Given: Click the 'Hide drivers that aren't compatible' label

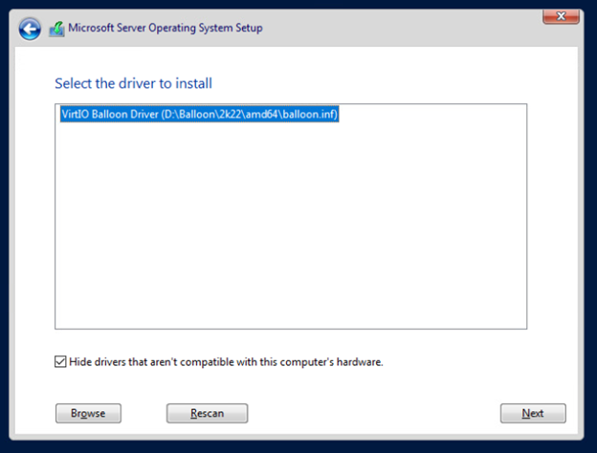Looking at the screenshot, I should click(x=226, y=361).
